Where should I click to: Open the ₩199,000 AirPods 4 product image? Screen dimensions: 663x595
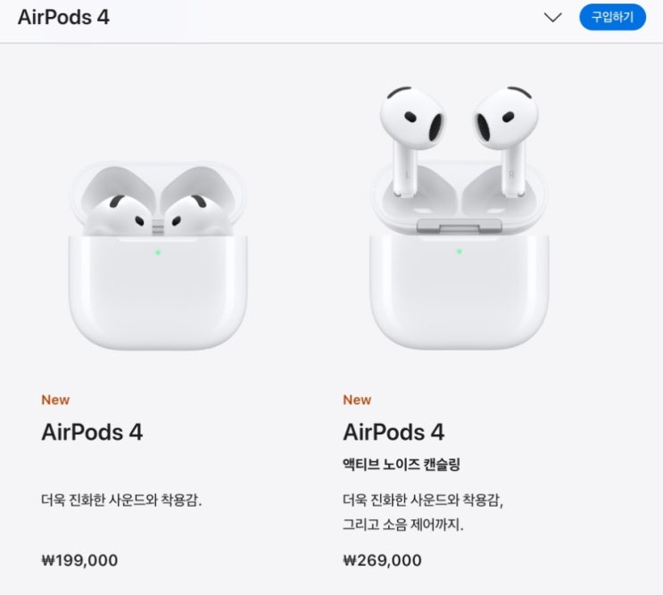(x=158, y=254)
